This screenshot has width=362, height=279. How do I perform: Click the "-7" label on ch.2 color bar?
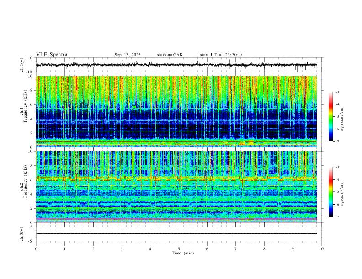pos(337,217)
